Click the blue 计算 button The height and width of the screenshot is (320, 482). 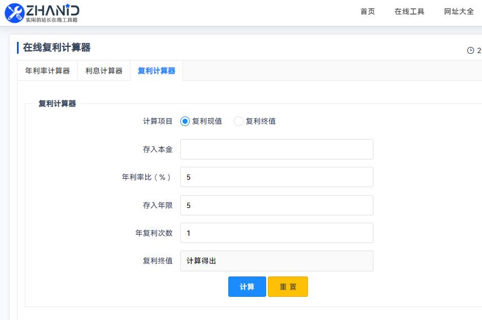coord(247,287)
